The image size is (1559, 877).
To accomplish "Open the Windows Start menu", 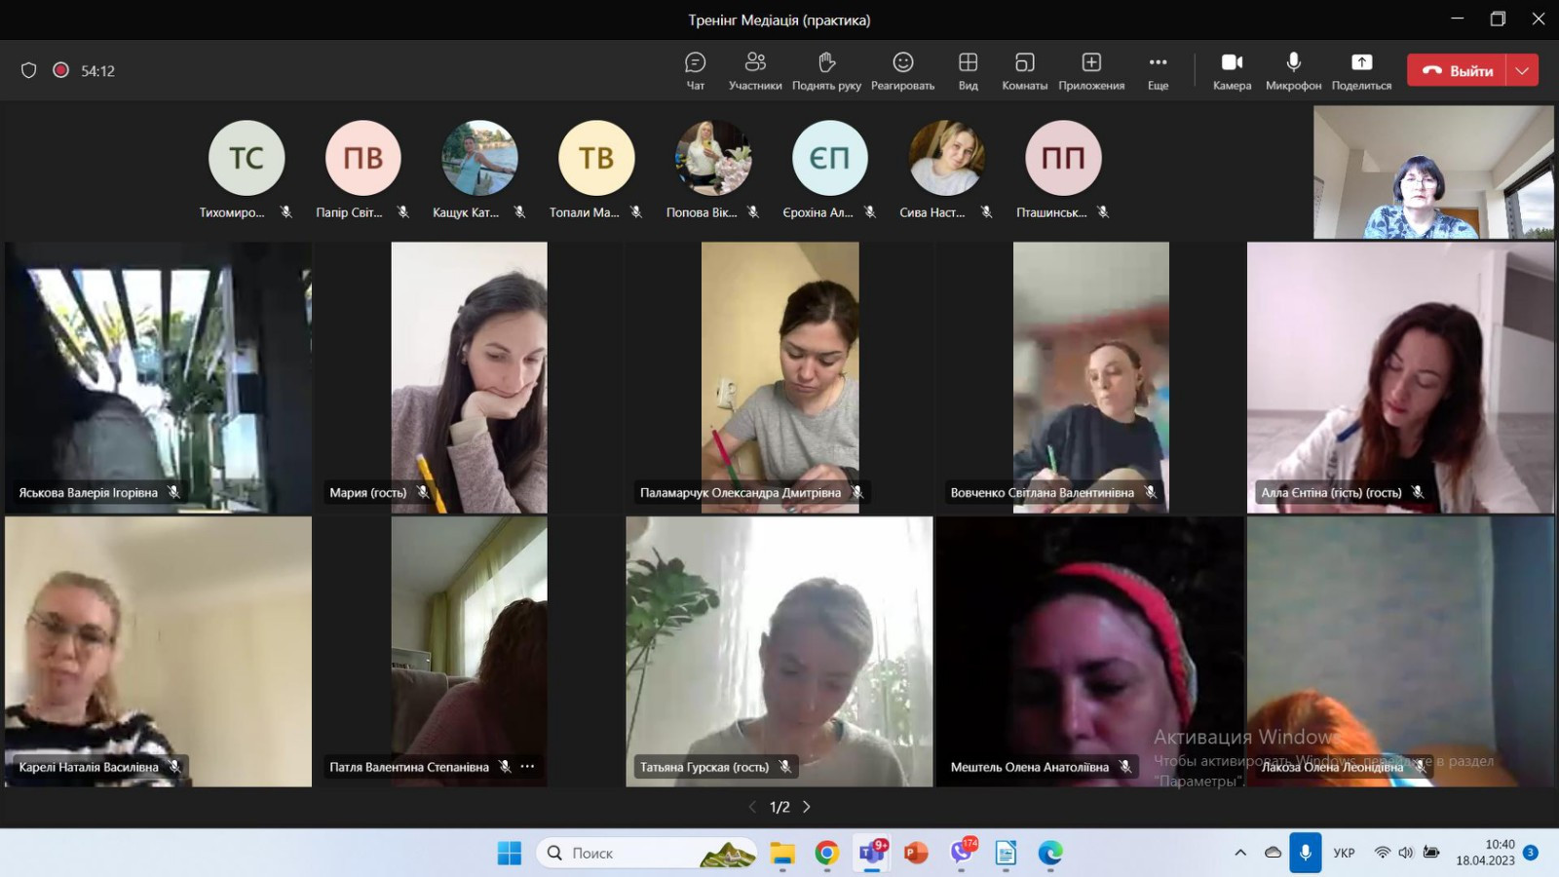I will (510, 853).
